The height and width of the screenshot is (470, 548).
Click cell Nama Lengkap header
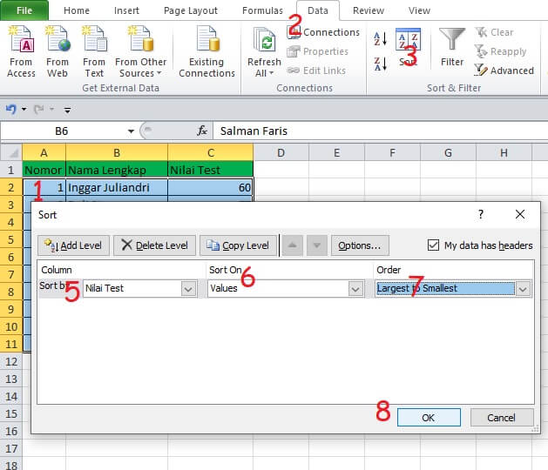pyautogui.click(x=117, y=170)
